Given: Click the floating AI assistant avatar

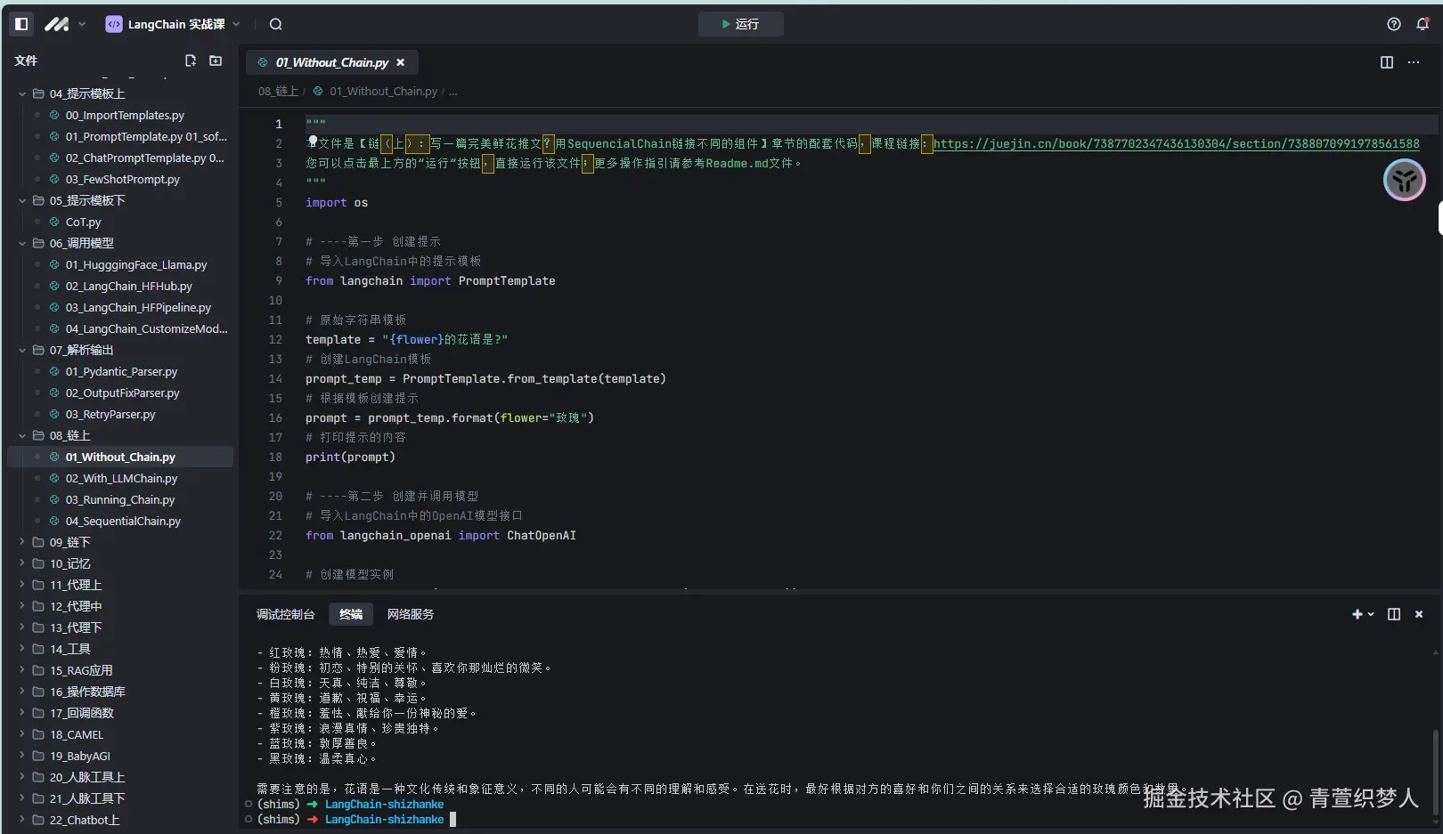Looking at the screenshot, I should pos(1404,181).
